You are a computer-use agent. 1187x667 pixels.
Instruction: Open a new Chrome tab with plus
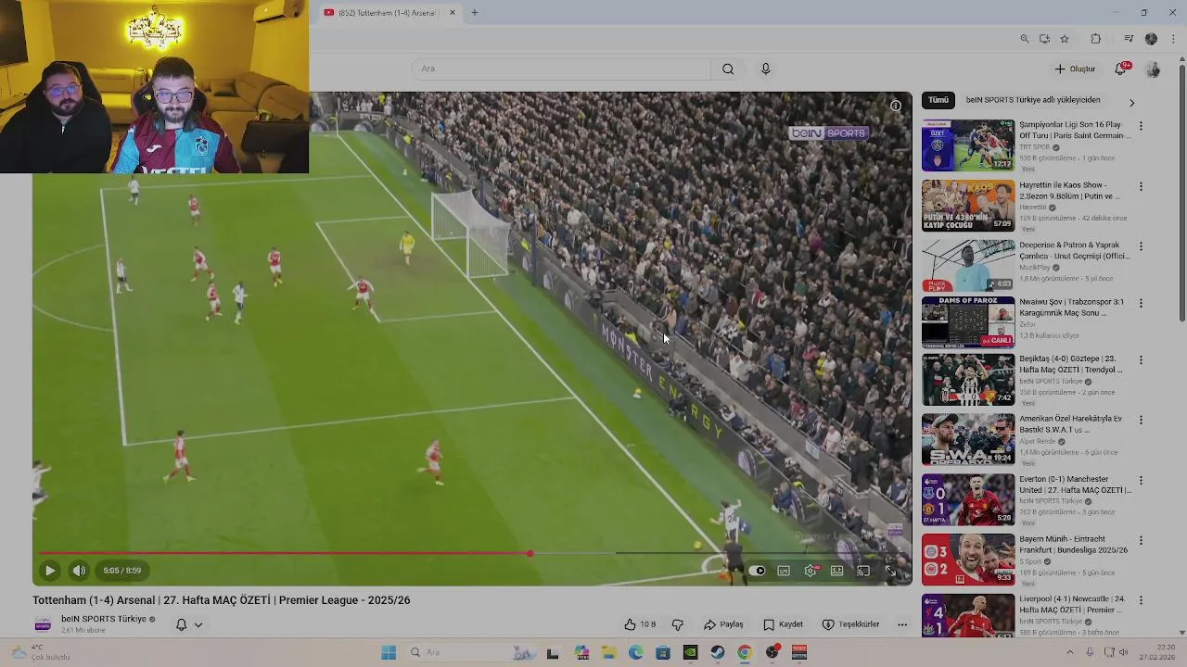[x=474, y=13]
